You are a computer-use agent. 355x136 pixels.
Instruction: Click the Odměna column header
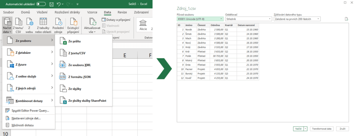click(x=217, y=25)
